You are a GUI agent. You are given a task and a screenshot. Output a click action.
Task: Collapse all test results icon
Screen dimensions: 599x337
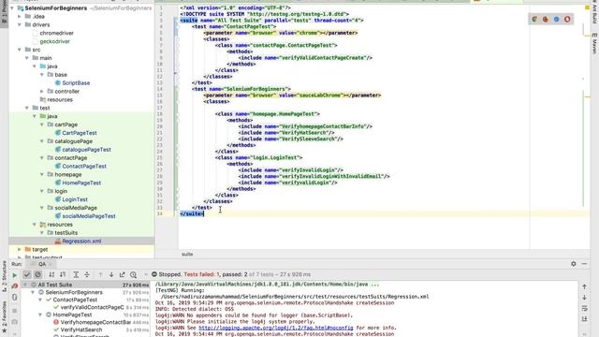(87, 274)
